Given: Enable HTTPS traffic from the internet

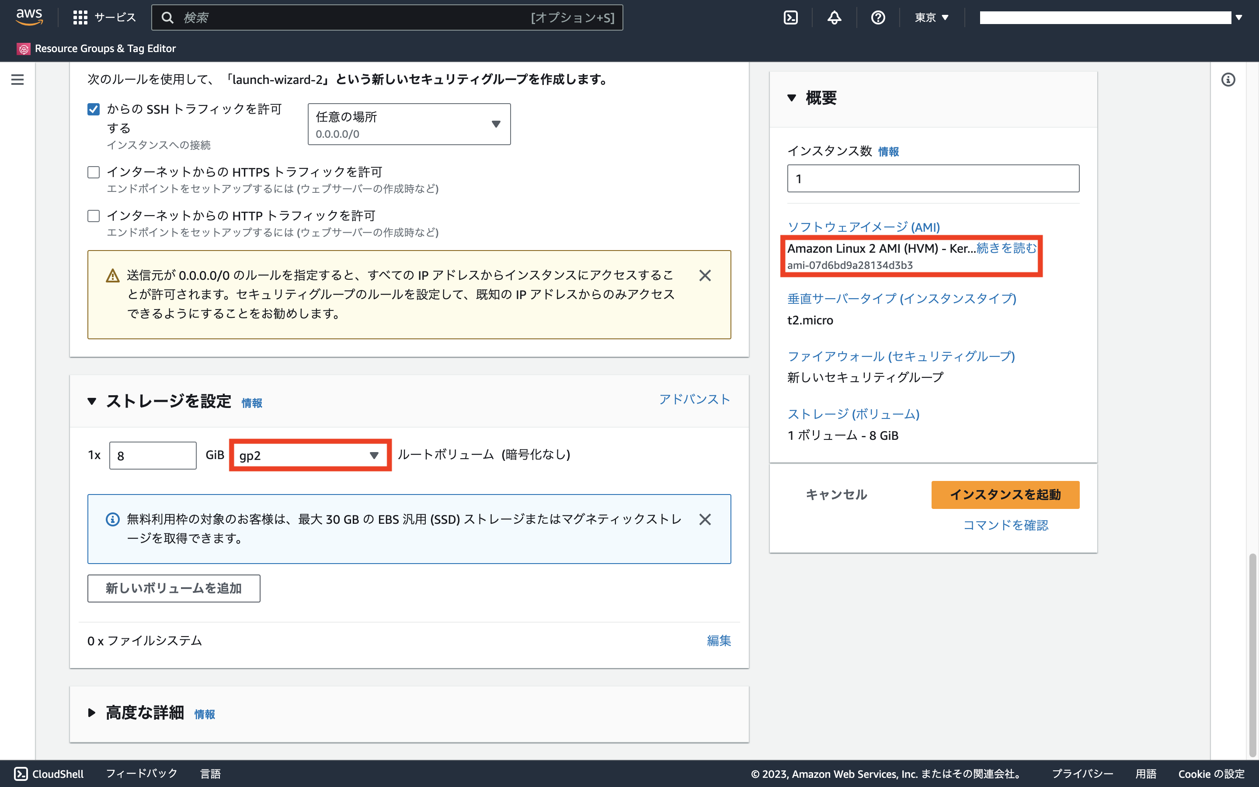Looking at the screenshot, I should [94, 172].
